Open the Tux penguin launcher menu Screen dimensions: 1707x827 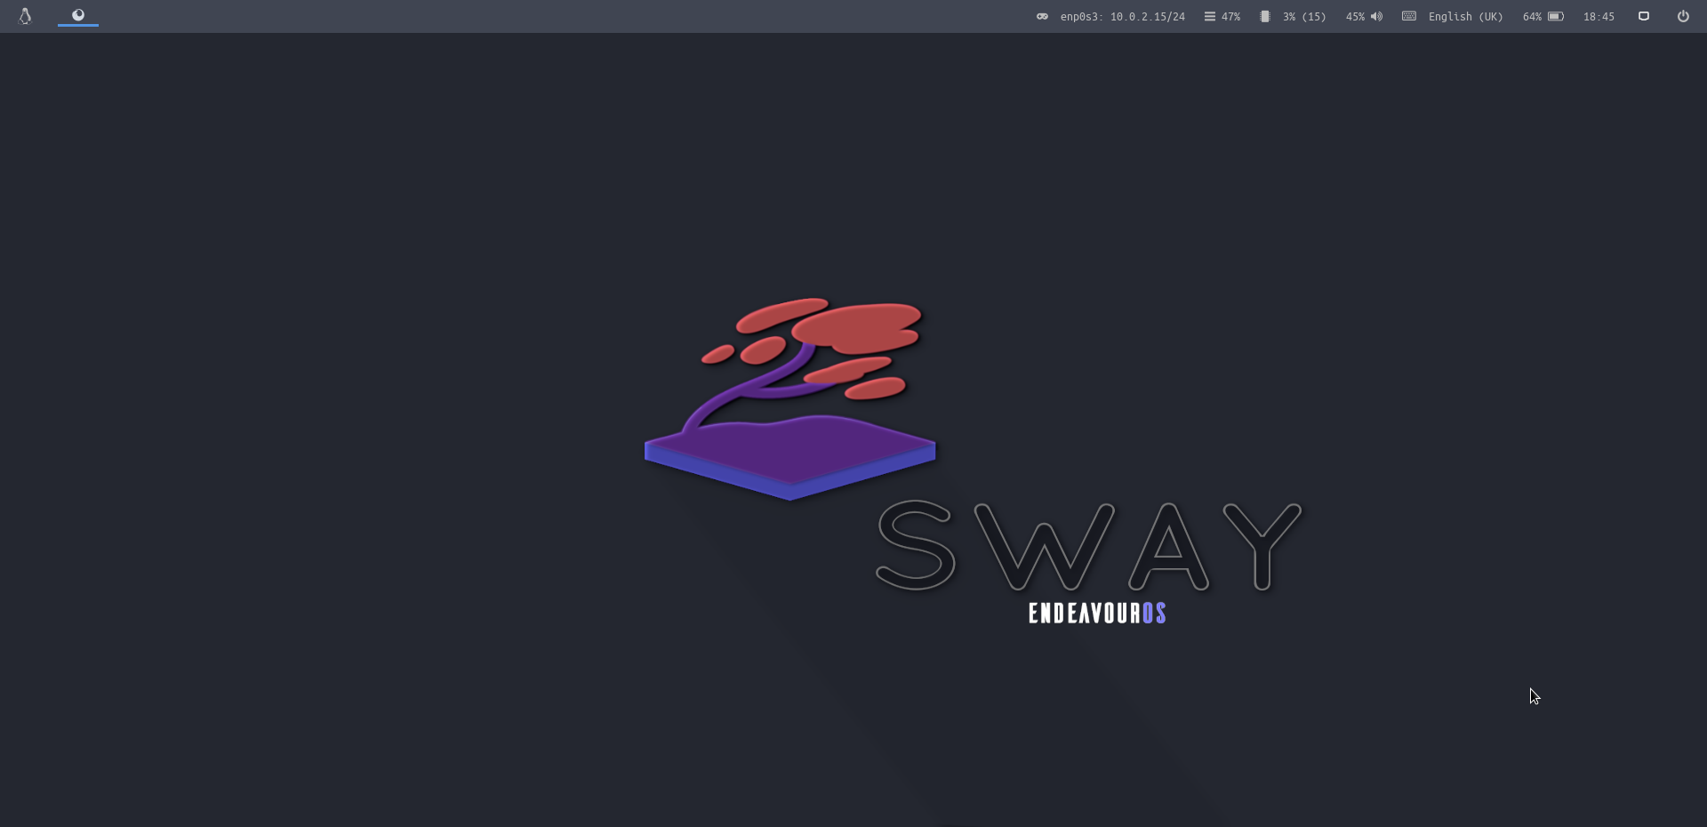[x=25, y=16]
